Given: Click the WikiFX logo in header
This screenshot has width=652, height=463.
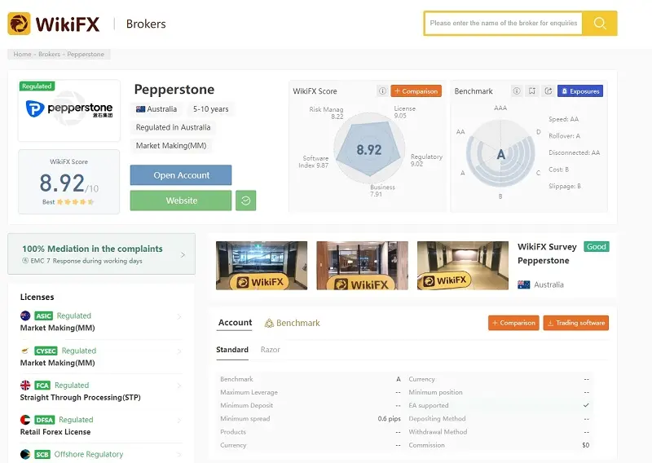Looking at the screenshot, I should tap(54, 24).
